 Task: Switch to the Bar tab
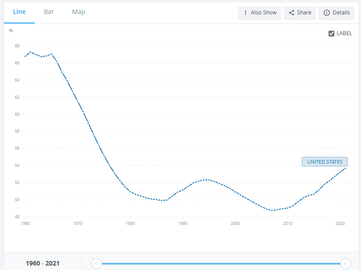point(49,12)
